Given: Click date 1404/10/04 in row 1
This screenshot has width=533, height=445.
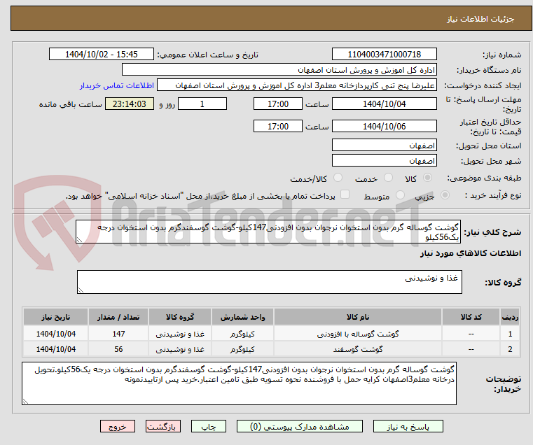Looking at the screenshot, I should (56, 334).
